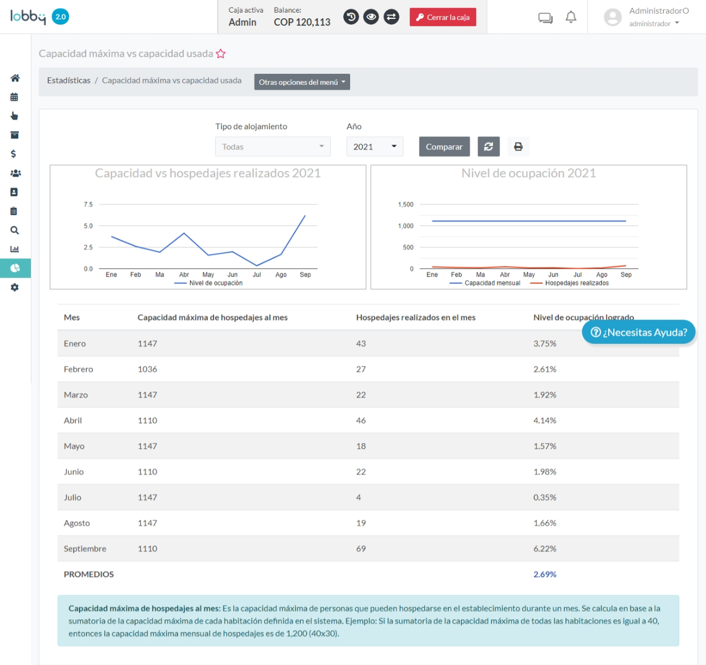This screenshot has height=665, width=706.
Task: Select the Septiembre row
Action: point(368,548)
